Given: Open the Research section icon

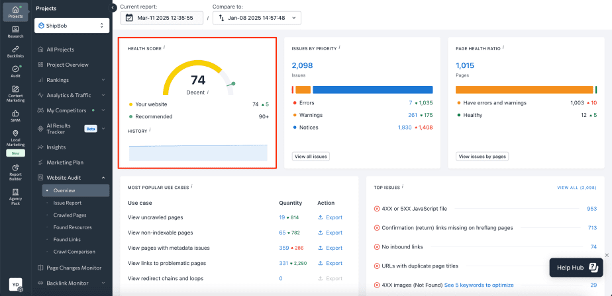Looking at the screenshot, I should (15, 32).
